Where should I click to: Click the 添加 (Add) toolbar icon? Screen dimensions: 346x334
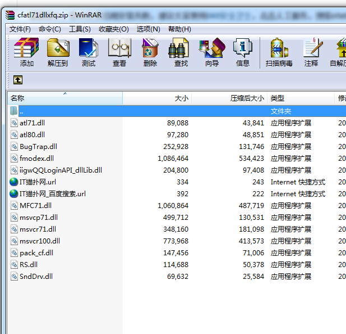[26, 48]
